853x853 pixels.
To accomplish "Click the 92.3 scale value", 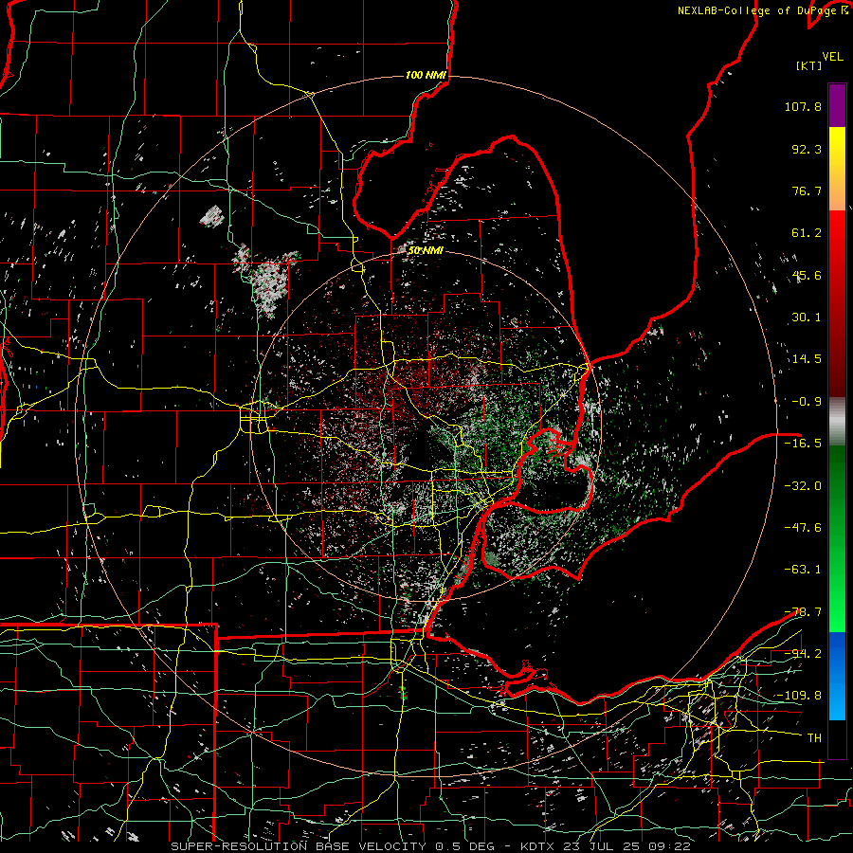I will click(x=807, y=149).
